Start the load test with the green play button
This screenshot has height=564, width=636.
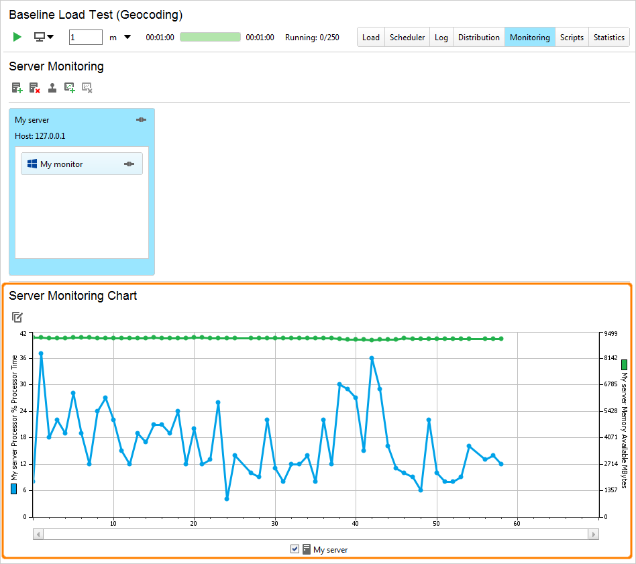tap(17, 37)
